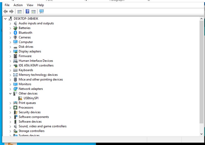The width and height of the screenshot is (205, 145).
Task: Open the Help menu
Action: pyautogui.click(x=41, y=5)
